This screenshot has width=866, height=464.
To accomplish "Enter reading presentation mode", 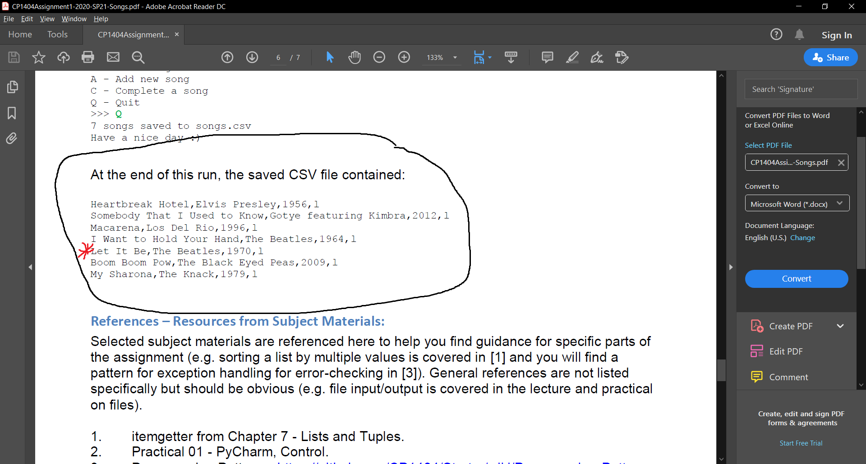I will click(511, 57).
